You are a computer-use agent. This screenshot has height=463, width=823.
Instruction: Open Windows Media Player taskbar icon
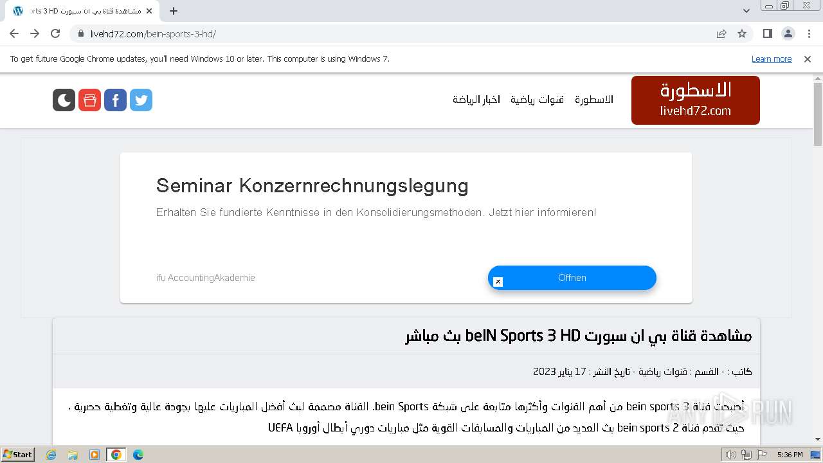95,455
